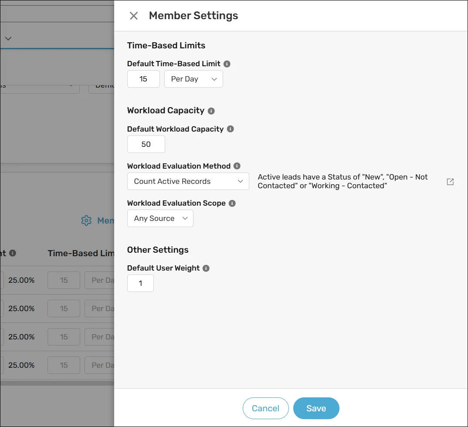Click the gear icon in background page

86,220
